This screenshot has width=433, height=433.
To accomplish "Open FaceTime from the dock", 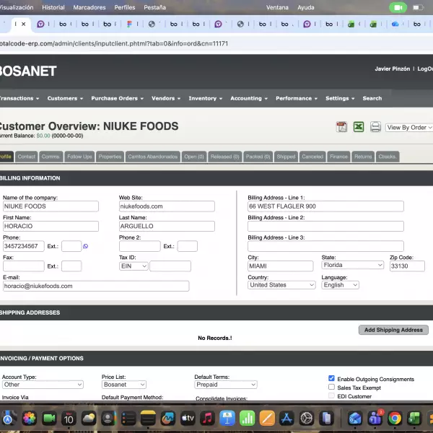I will [x=49, y=419].
